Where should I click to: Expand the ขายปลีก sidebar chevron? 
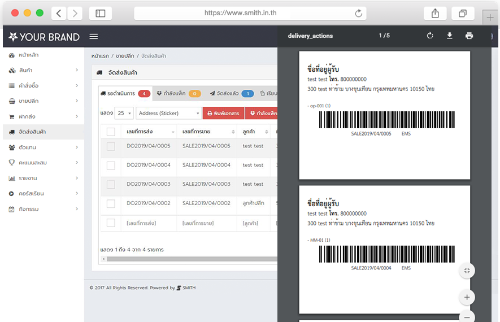77,101
